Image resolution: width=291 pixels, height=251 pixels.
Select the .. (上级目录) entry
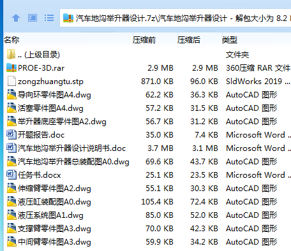(39, 55)
